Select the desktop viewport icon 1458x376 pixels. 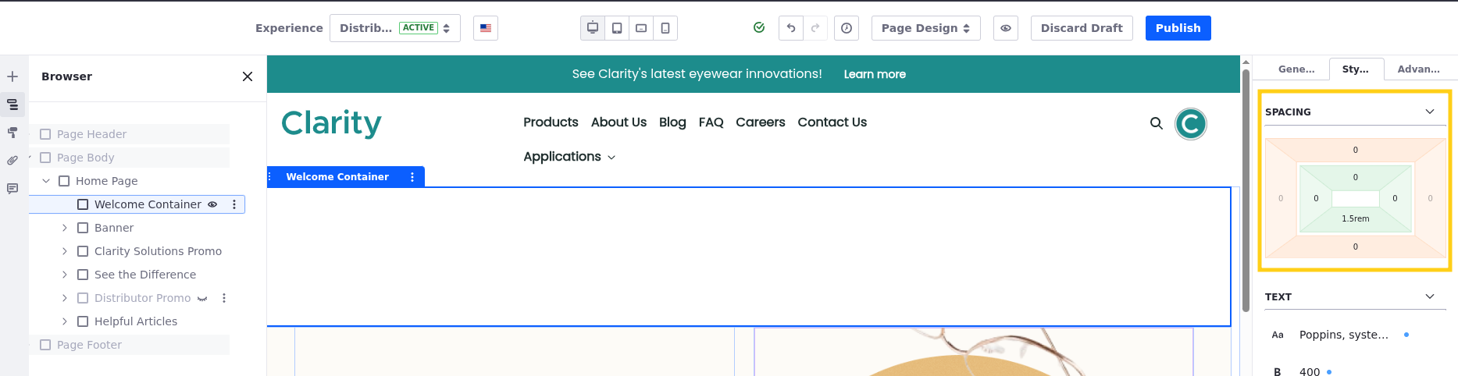(593, 28)
